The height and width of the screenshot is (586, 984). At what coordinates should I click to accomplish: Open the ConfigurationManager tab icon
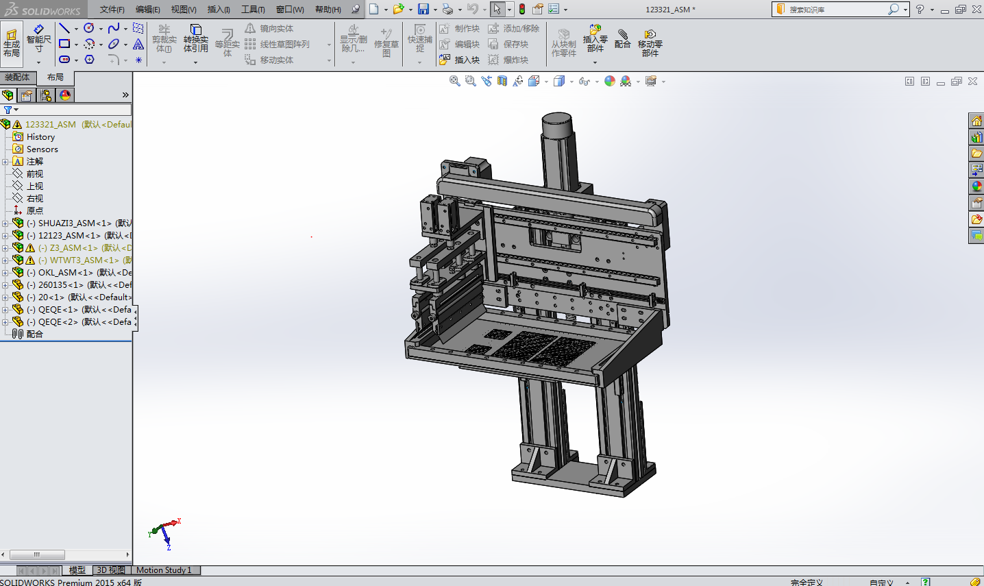pyautogui.click(x=46, y=95)
